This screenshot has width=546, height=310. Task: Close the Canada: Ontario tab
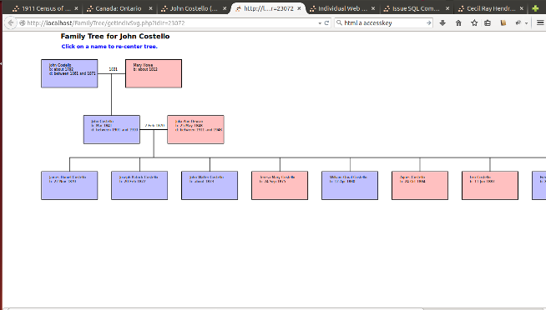[x=151, y=8]
